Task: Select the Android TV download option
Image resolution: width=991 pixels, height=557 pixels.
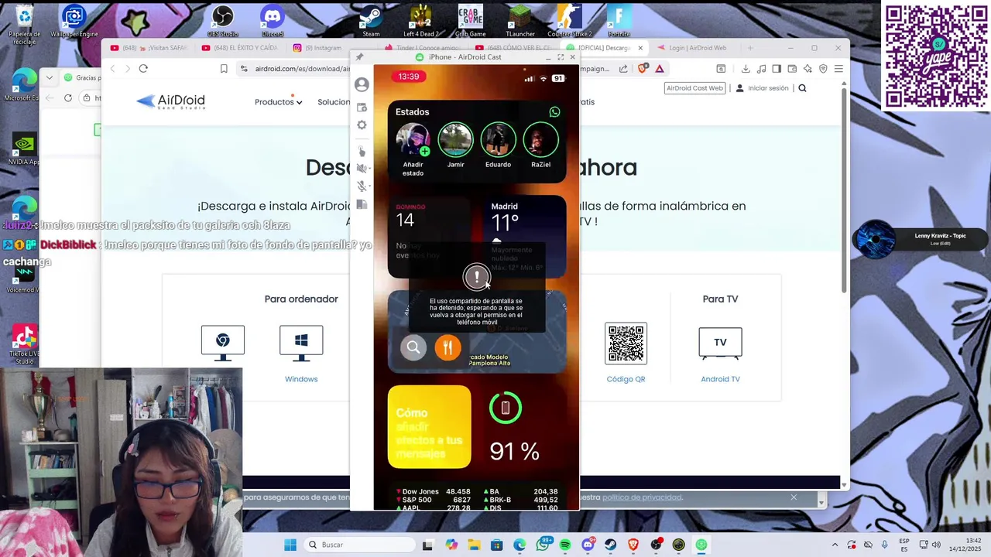Action: click(x=720, y=354)
